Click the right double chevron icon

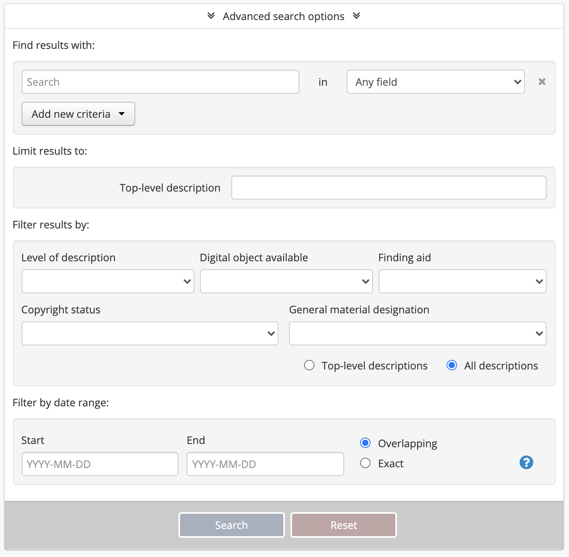357,16
